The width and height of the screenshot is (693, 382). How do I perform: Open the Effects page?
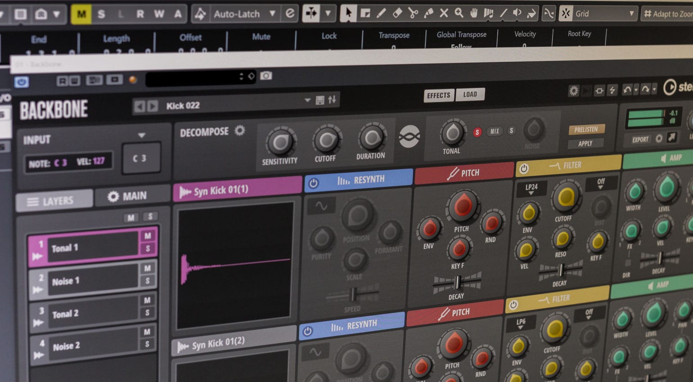pyautogui.click(x=439, y=95)
